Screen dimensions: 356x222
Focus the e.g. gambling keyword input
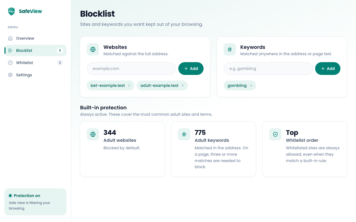pos(268,69)
